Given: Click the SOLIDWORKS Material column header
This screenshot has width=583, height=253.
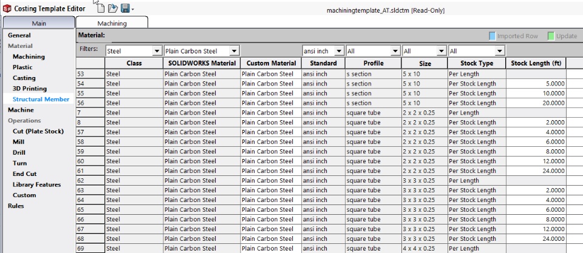Looking at the screenshot, I should pyautogui.click(x=202, y=63).
